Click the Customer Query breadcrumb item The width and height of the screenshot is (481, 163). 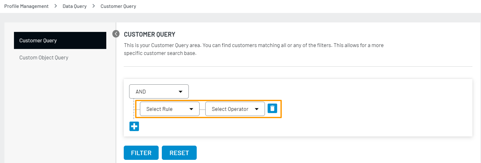(x=118, y=6)
